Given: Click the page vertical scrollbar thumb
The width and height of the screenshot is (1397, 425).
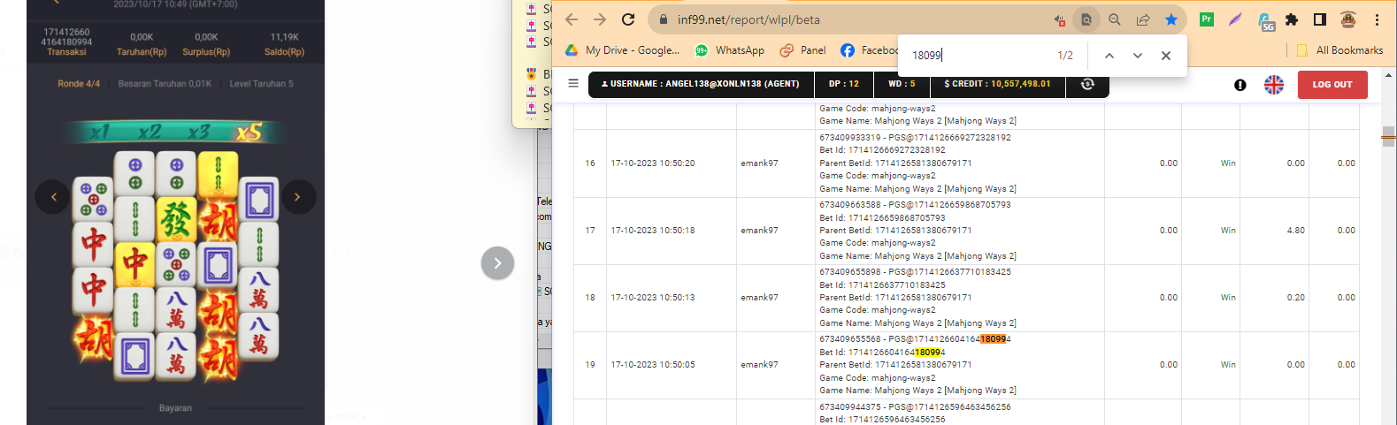Looking at the screenshot, I should [1388, 136].
